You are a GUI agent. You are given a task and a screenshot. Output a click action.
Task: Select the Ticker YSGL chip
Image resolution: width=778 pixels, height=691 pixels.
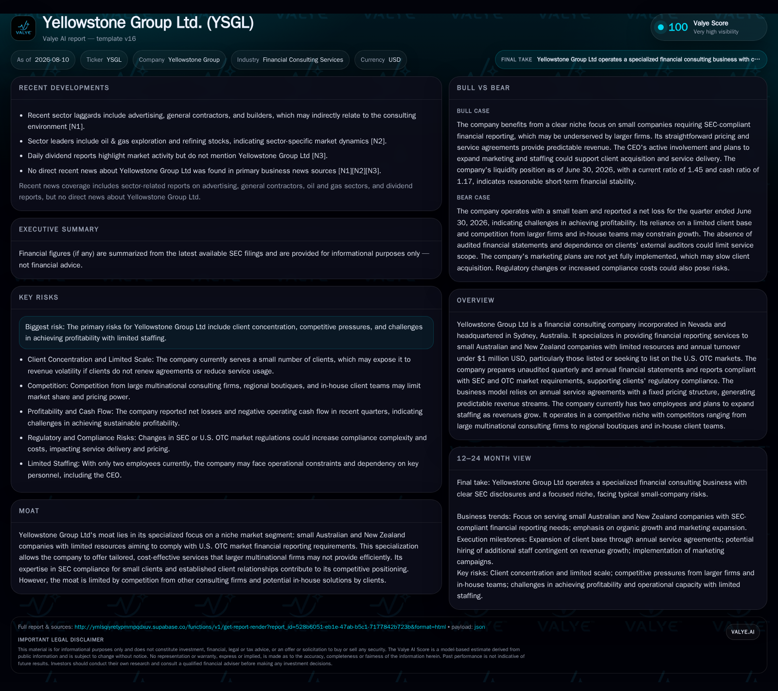[104, 60]
